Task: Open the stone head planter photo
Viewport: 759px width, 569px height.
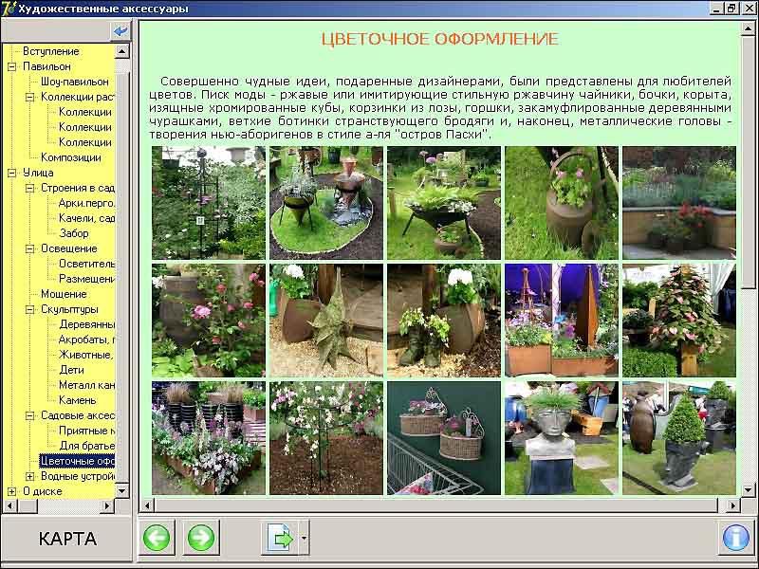Action: point(561,437)
